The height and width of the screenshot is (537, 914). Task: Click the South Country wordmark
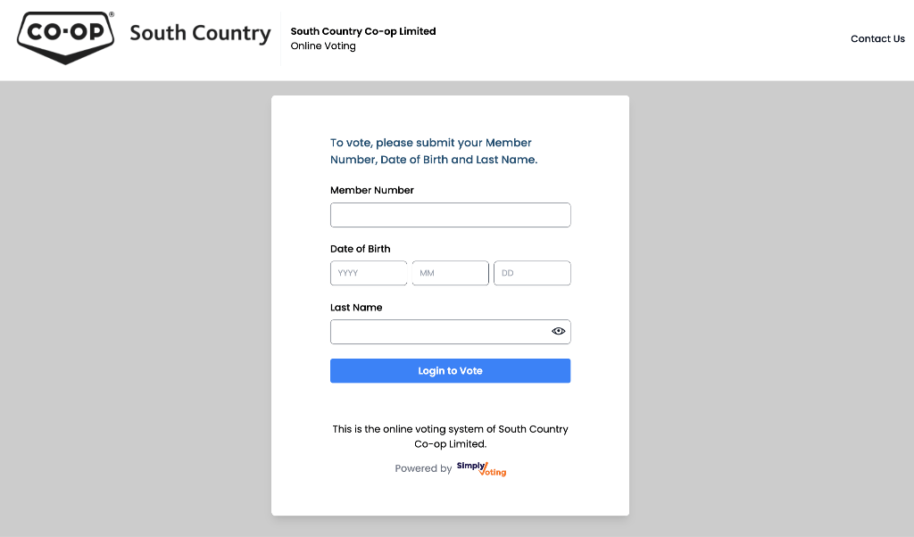[x=200, y=34]
